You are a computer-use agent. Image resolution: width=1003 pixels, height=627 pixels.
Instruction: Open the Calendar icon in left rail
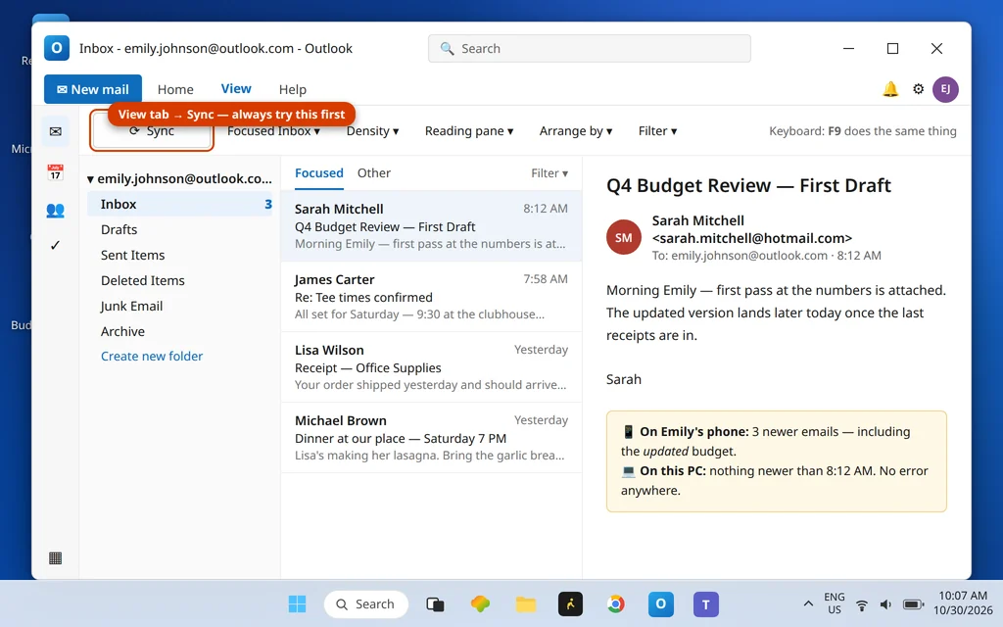coord(56,171)
